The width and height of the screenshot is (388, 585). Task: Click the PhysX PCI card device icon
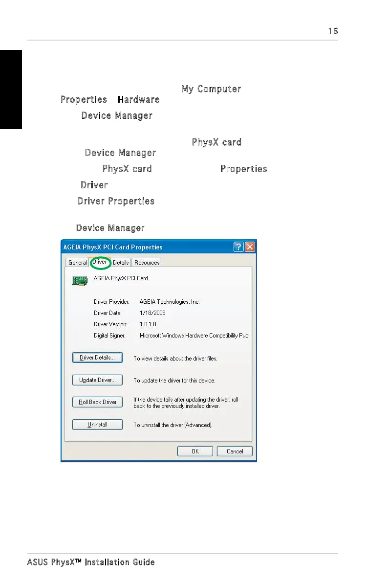pyautogui.click(x=79, y=281)
